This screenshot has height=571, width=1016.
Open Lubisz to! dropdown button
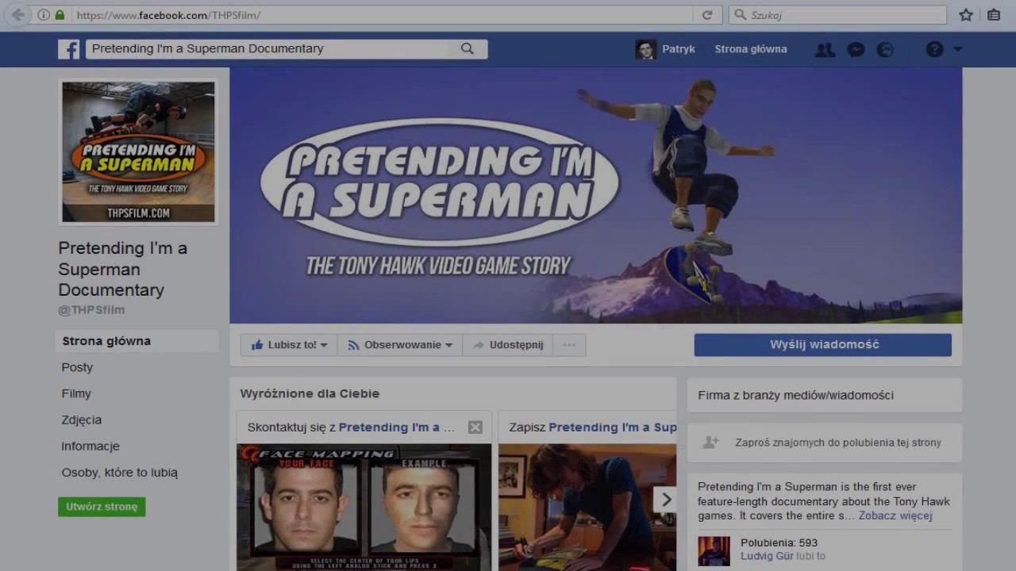(289, 345)
